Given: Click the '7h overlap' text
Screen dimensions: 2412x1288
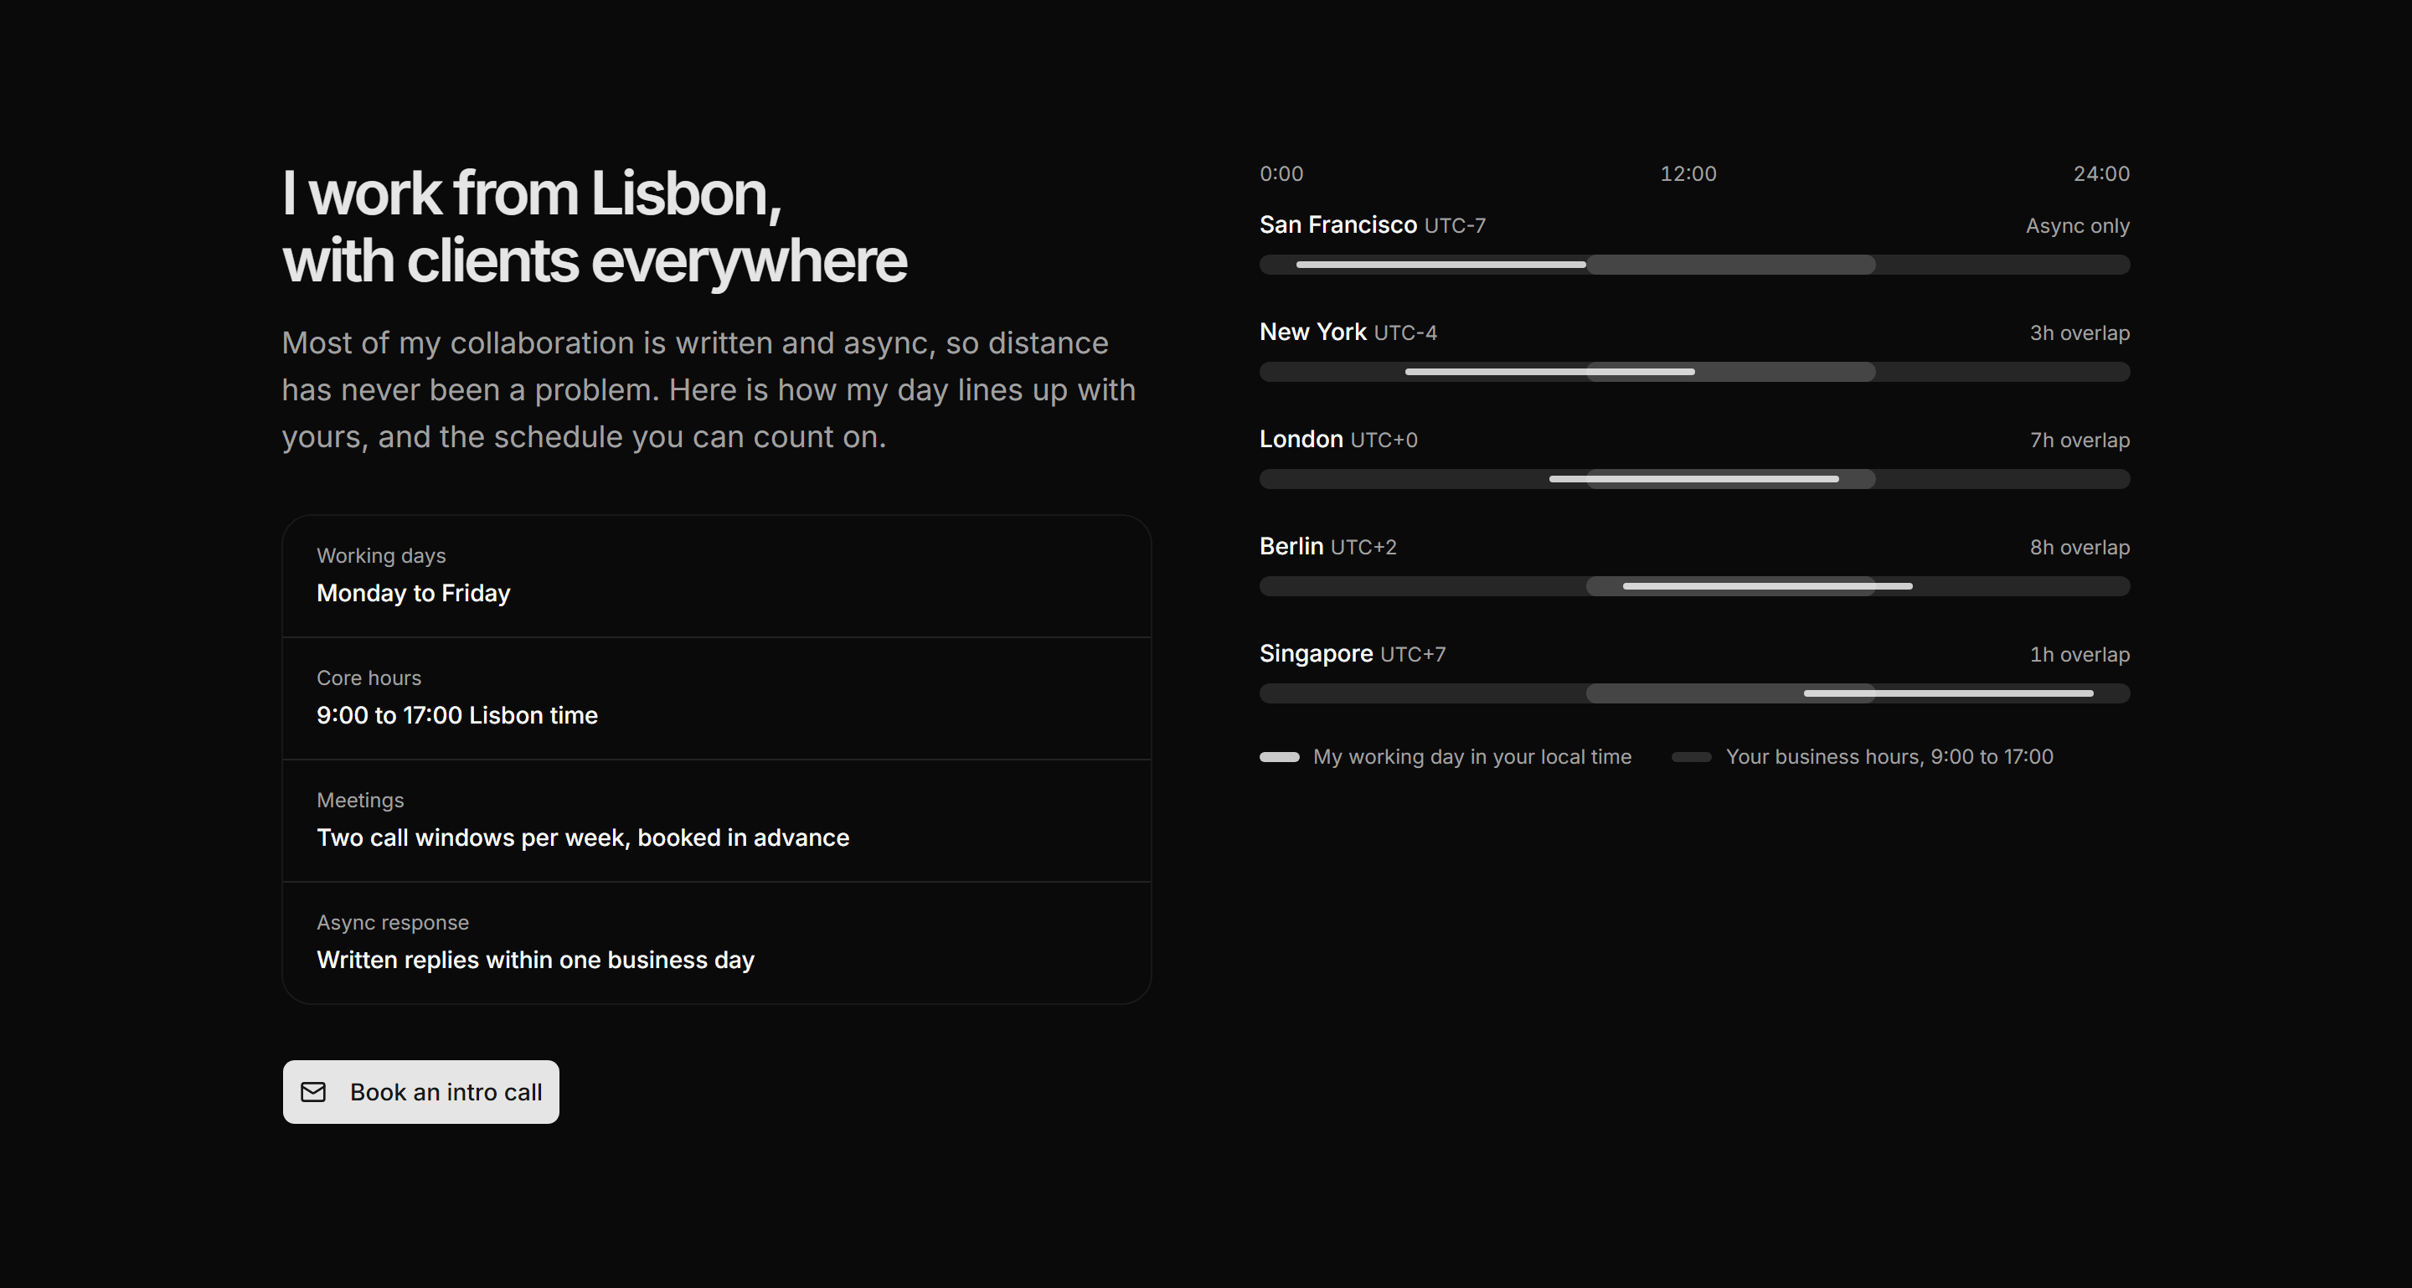Looking at the screenshot, I should pyautogui.click(x=2080, y=440).
